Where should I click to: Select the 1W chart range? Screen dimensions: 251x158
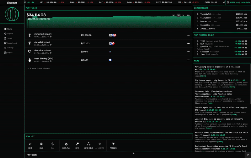[174, 15]
